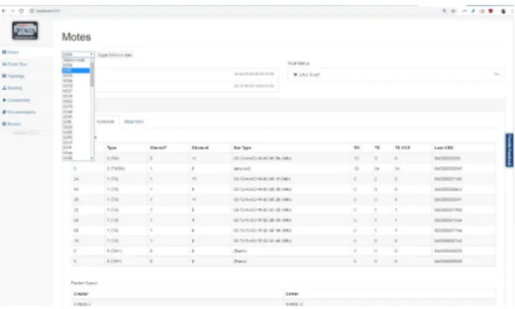The image size is (515, 309).
Task: Go to Event Bus in sidebar
Action: 14,64
